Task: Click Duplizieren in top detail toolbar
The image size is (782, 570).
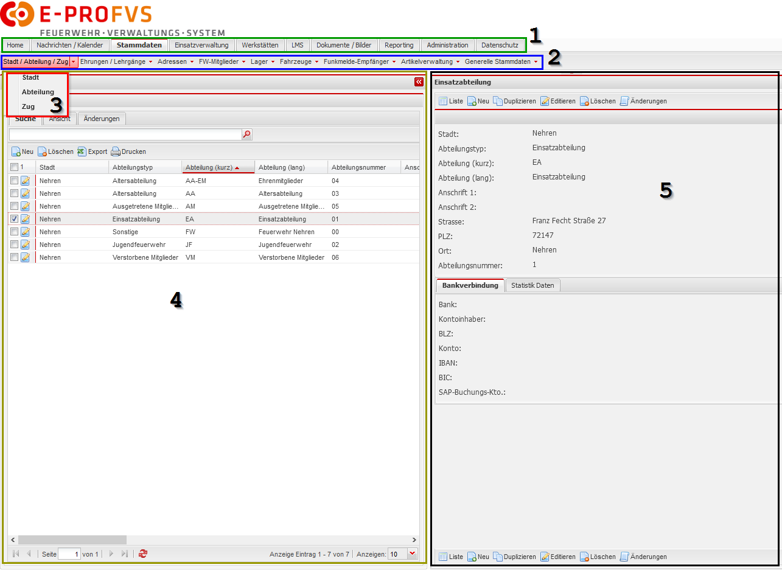Action: pos(514,101)
